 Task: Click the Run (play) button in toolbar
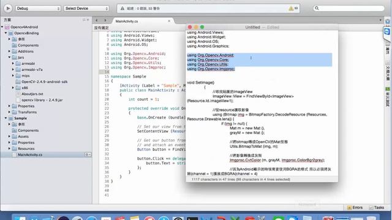8,9
